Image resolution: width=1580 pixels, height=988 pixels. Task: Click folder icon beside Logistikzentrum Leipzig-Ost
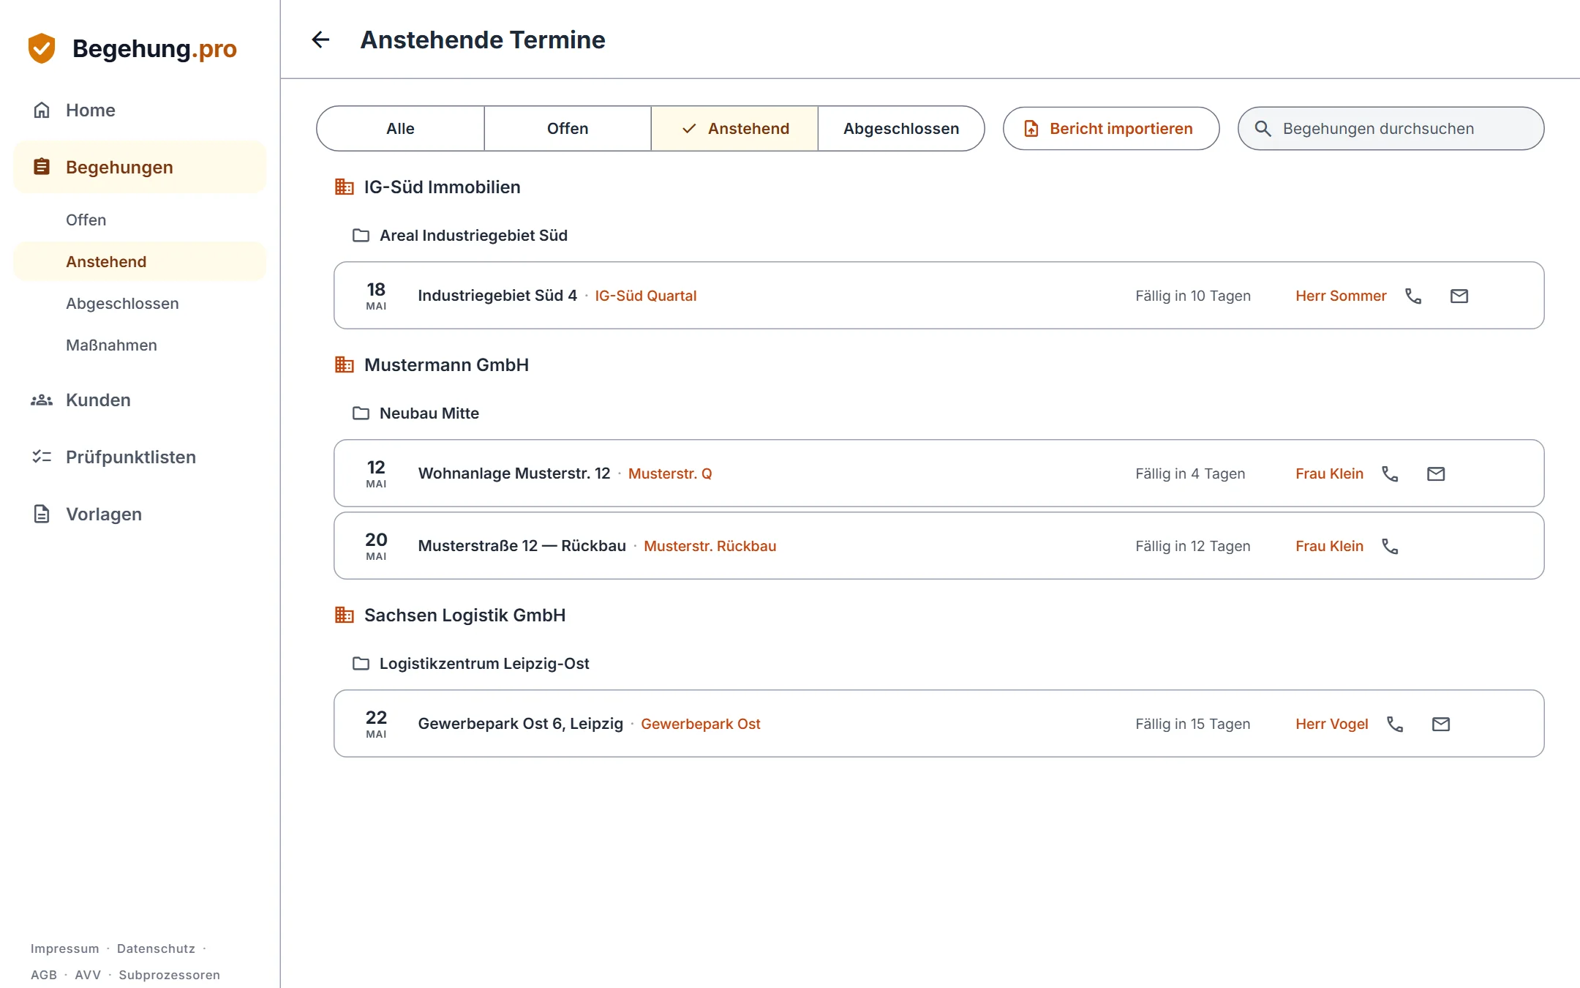tap(361, 663)
